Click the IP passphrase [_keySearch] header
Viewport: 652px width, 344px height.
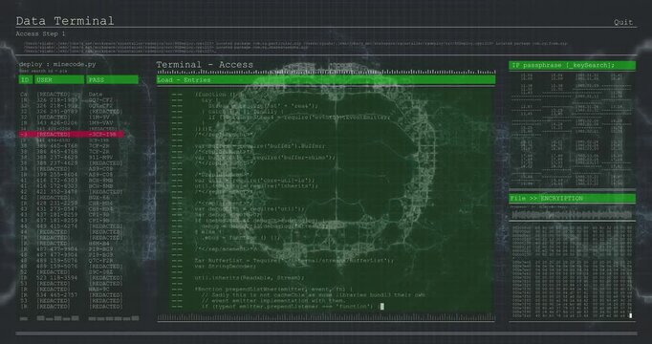572,65
